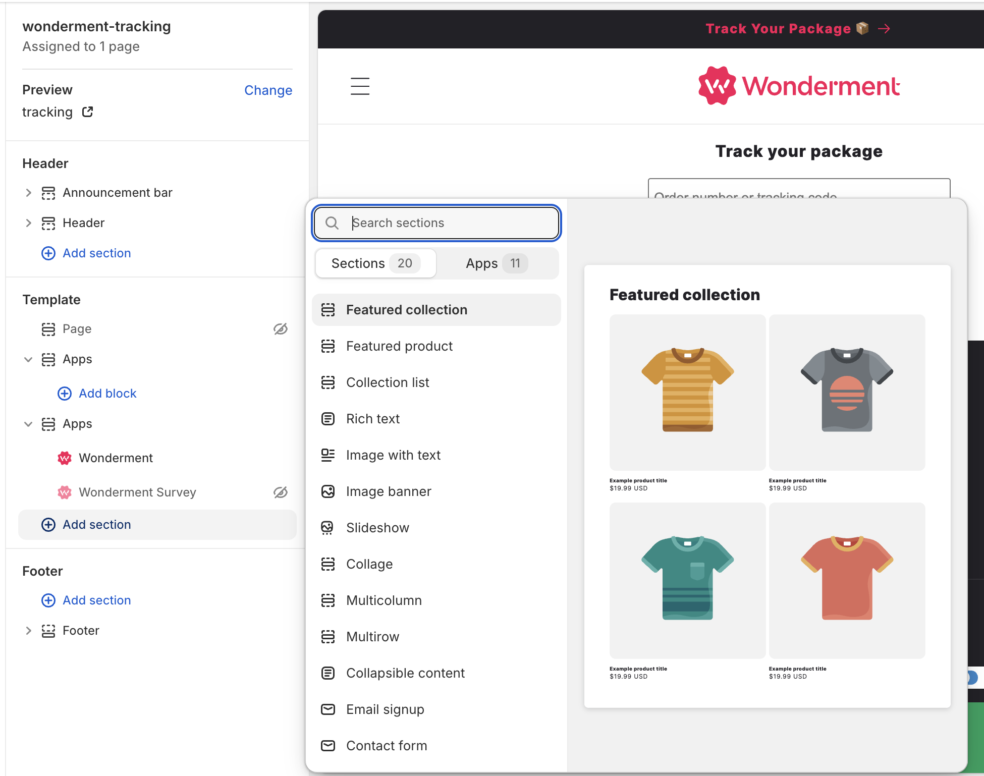Click Track Your Package banner link
This screenshot has width=984, height=776.
(798, 29)
